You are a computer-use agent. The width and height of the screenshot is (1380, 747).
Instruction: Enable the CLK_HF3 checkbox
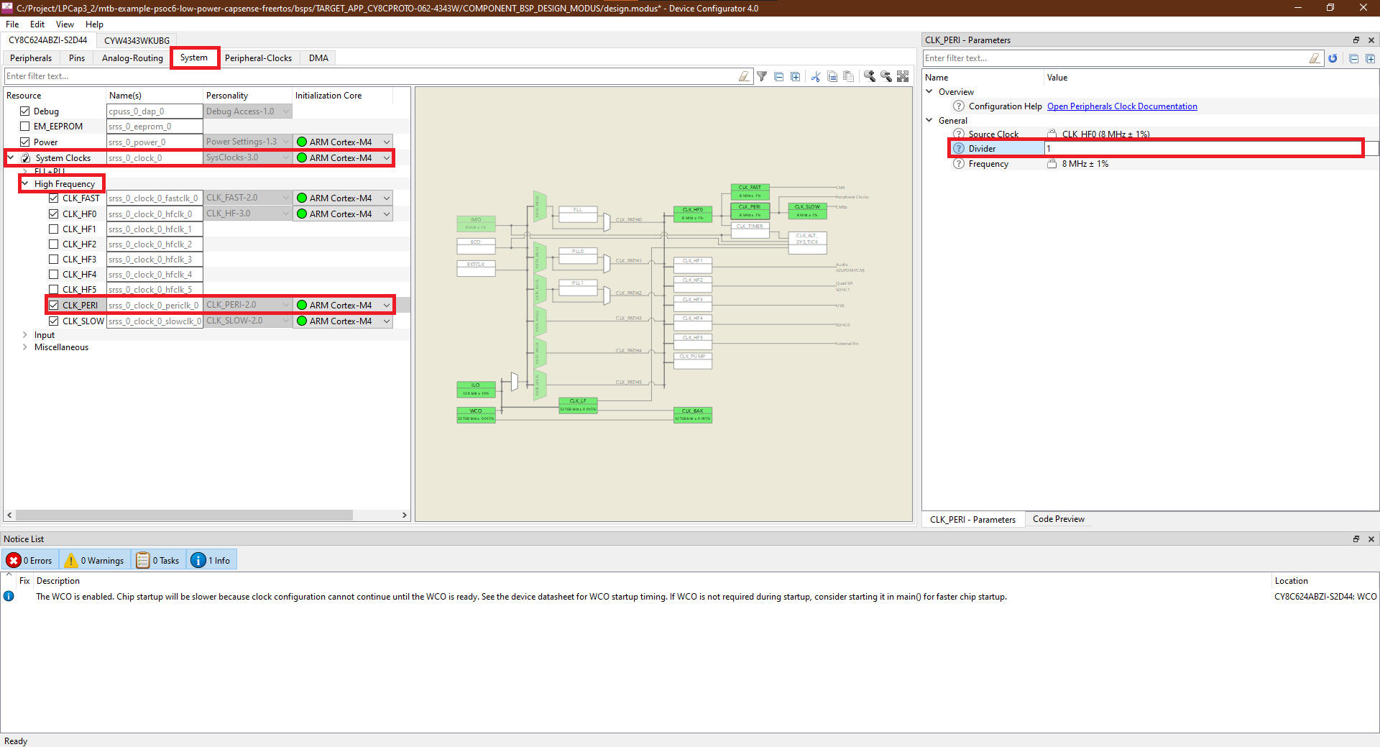(x=54, y=260)
